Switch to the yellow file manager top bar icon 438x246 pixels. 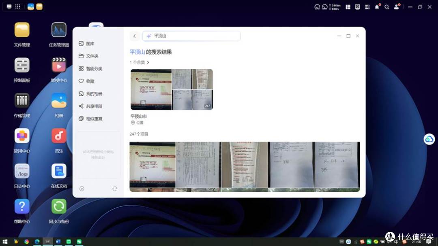tap(39, 7)
